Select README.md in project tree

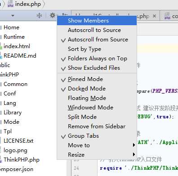click(x=20, y=56)
